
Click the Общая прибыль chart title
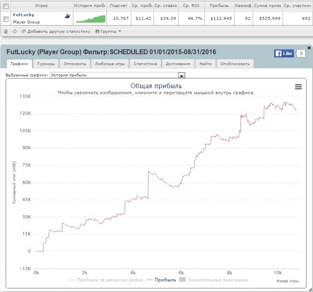point(156,86)
